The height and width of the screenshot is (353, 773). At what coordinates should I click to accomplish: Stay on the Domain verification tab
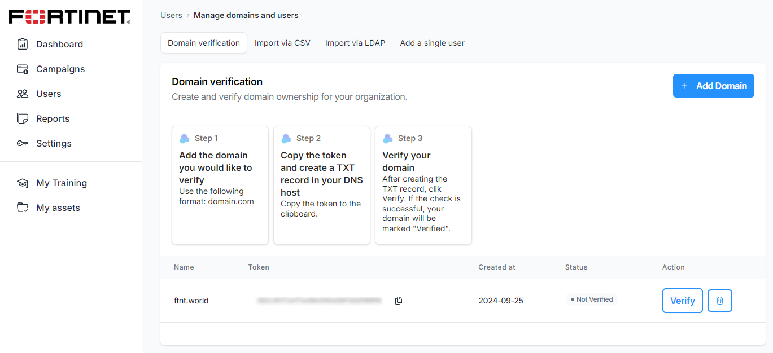[203, 42]
